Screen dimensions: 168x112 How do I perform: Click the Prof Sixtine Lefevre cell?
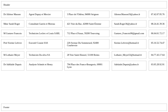pos(13,44)
